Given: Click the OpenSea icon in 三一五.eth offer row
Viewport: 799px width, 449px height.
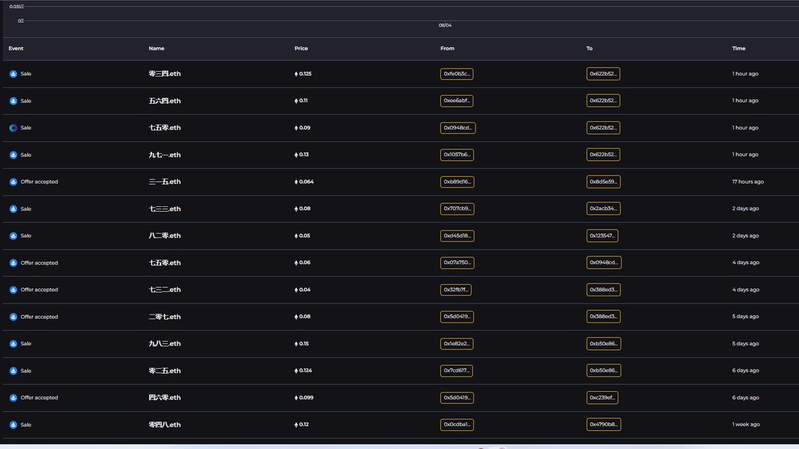Looking at the screenshot, I should tap(13, 182).
